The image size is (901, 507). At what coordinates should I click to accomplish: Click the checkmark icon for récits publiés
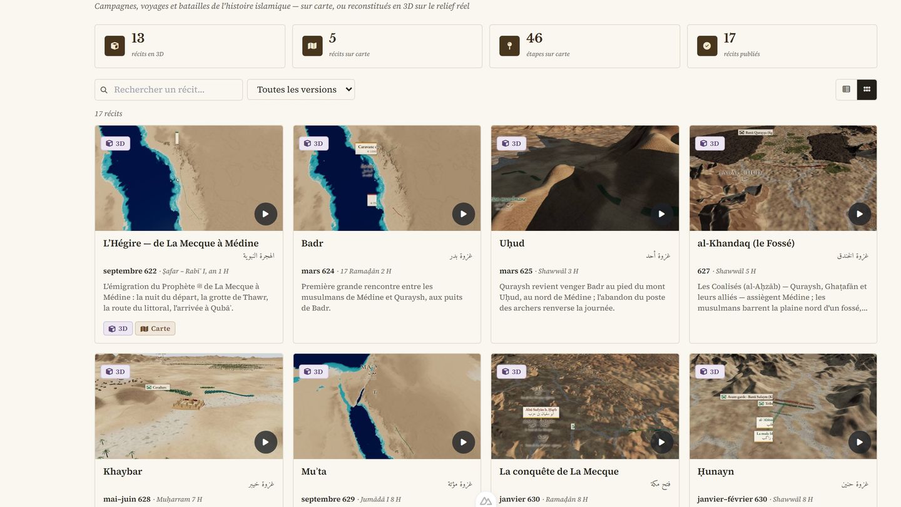tap(707, 46)
